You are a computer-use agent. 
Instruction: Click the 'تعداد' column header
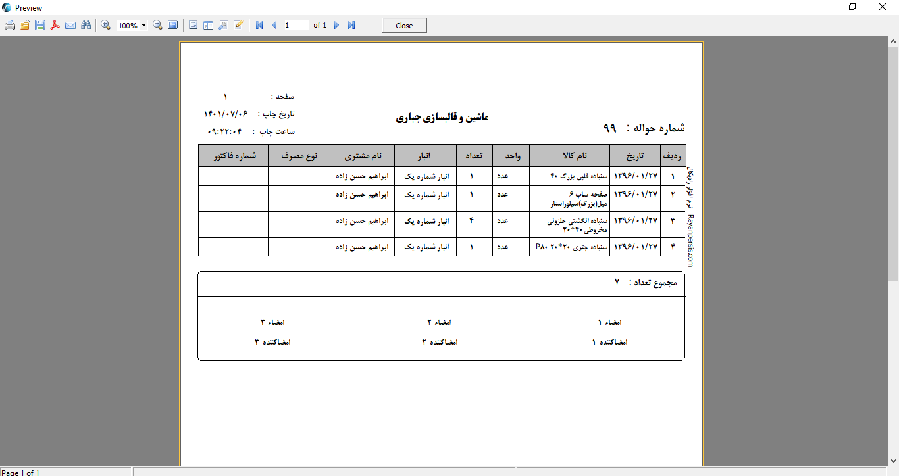(475, 156)
